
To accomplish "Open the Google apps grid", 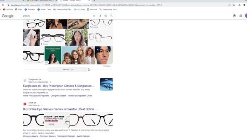I will 240,15.
